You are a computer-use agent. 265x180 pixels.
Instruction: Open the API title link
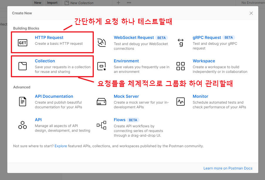tap(38, 120)
